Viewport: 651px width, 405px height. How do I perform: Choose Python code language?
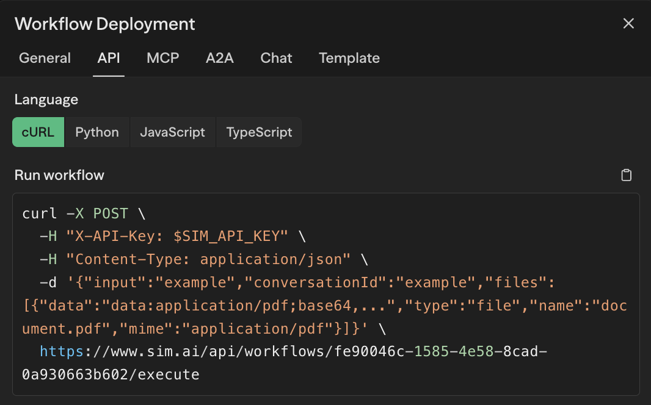(x=97, y=132)
